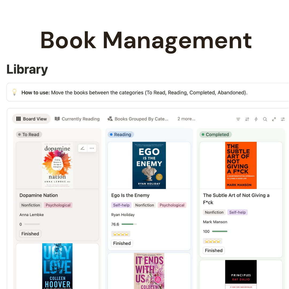Click Psychological tag on Dopamine Nation
The image size is (289, 289).
pyautogui.click(x=58, y=205)
